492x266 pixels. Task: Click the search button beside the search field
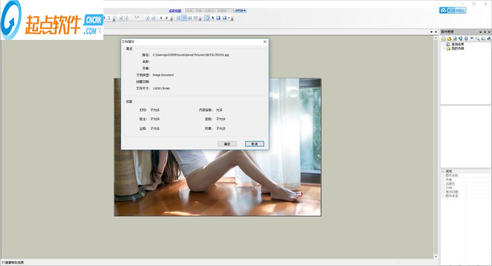(241, 10)
